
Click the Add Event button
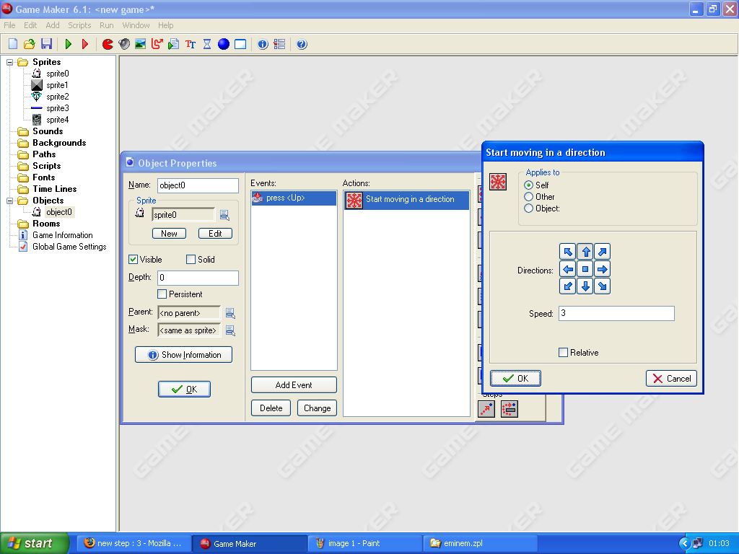pos(294,385)
